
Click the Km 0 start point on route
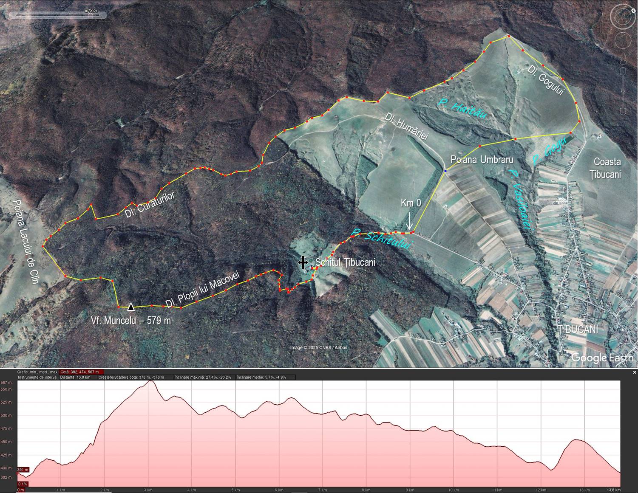point(411,232)
